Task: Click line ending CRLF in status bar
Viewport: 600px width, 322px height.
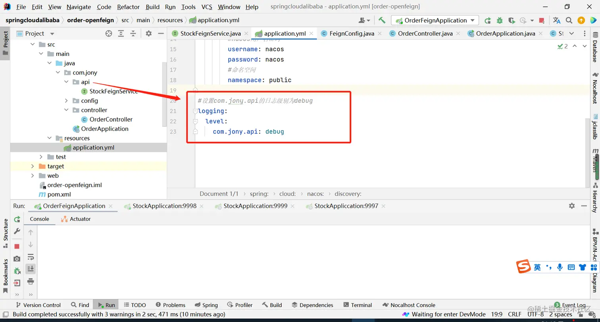Action: (514, 314)
